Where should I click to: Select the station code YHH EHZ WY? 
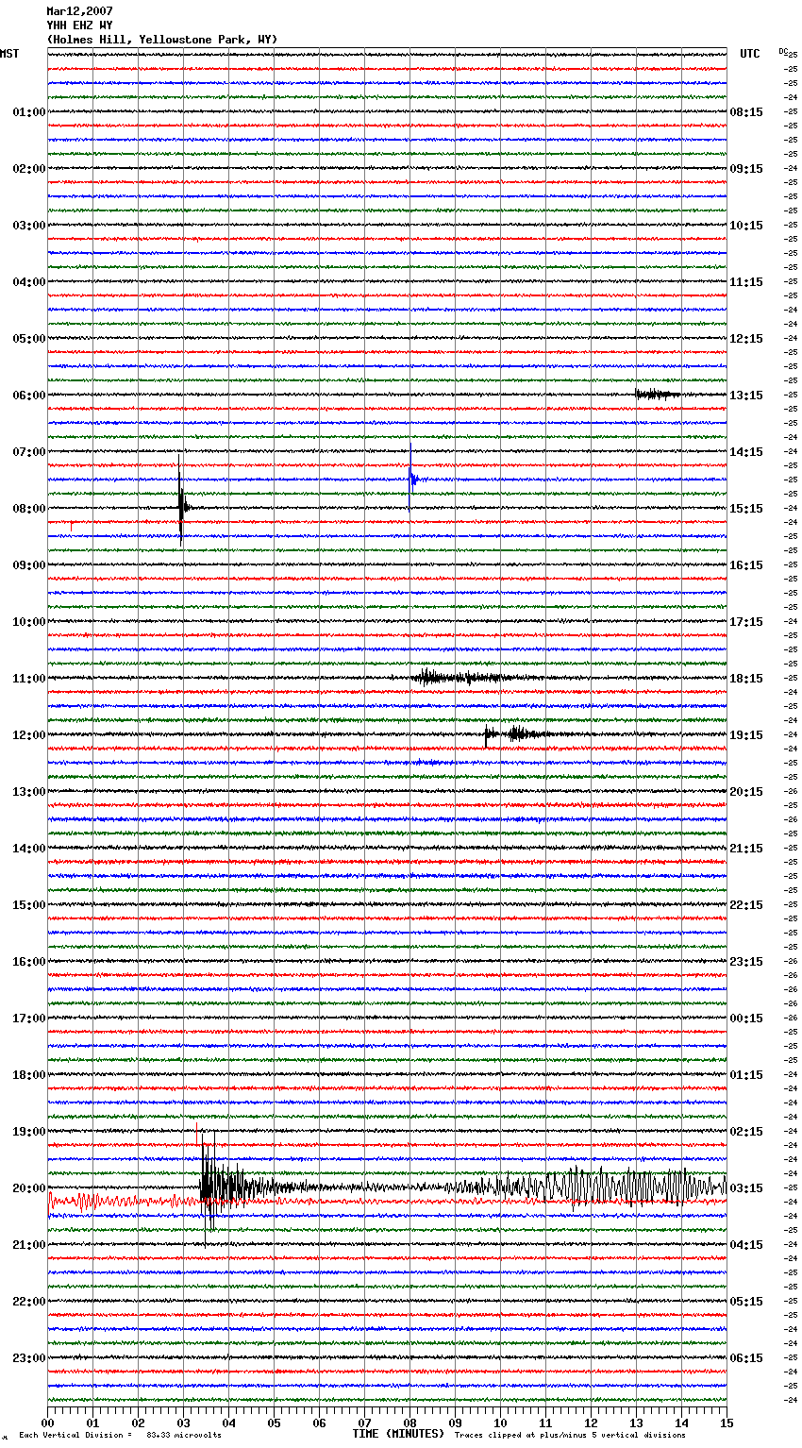click(x=79, y=25)
